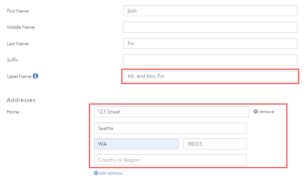Click the Country or Region field

170,160
